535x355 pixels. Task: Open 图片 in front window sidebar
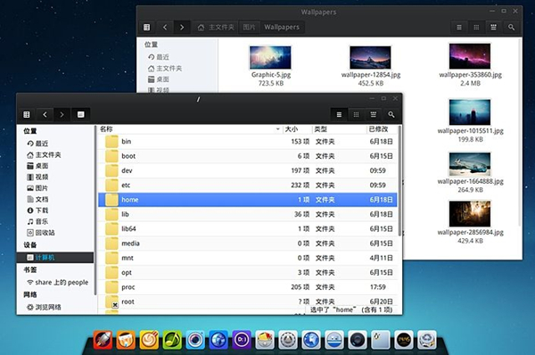pos(55,188)
